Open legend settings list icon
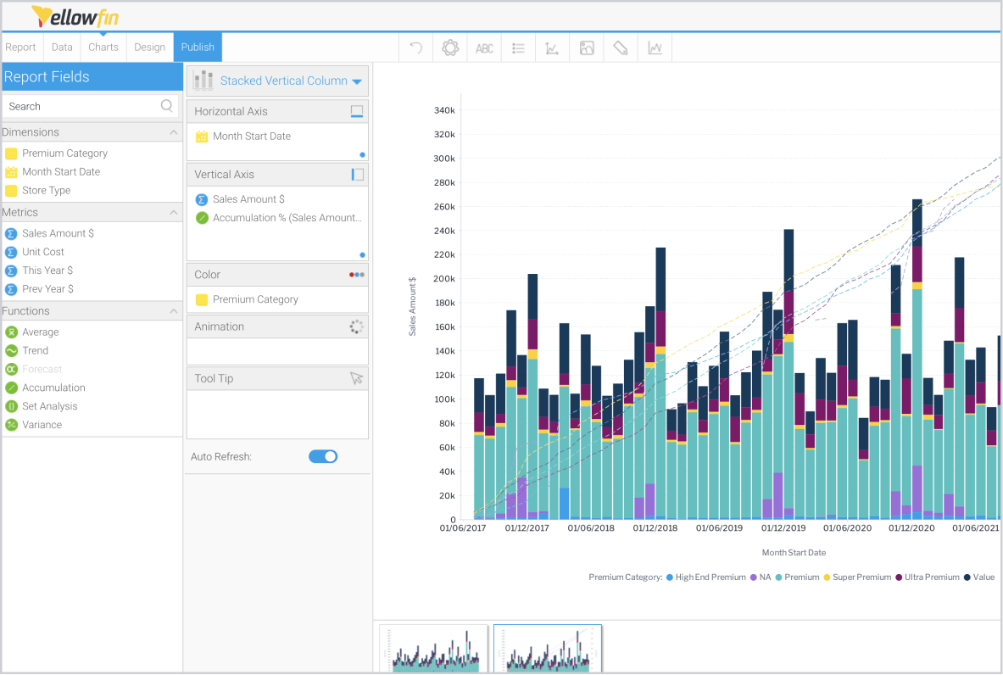Screen dimensions: 1003x675 coord(518,48)
